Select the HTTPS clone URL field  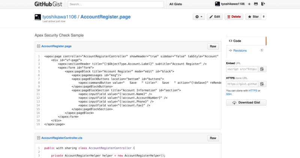pyautogui.click(x=242, y=84)
